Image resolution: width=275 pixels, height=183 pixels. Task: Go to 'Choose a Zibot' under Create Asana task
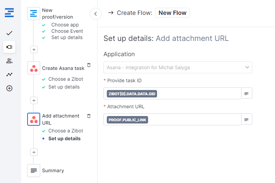[x=65, y=79]
